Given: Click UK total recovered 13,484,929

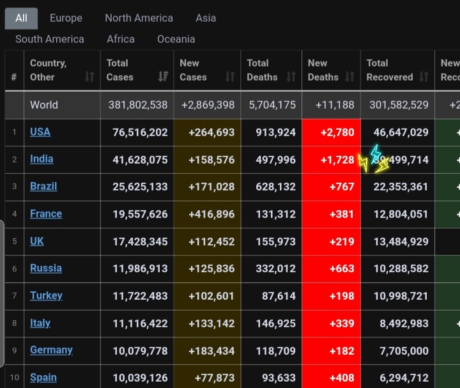Looking at the screenshot, I should 401,242.
